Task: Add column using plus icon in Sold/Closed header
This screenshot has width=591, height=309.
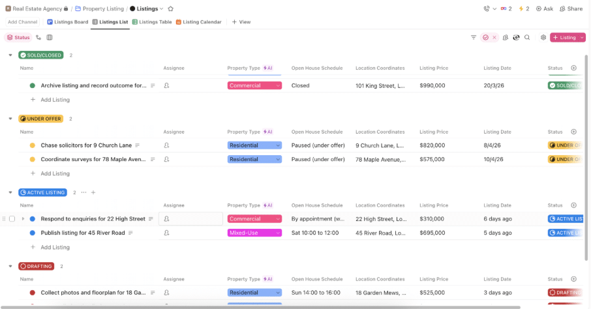Action: 573,68
